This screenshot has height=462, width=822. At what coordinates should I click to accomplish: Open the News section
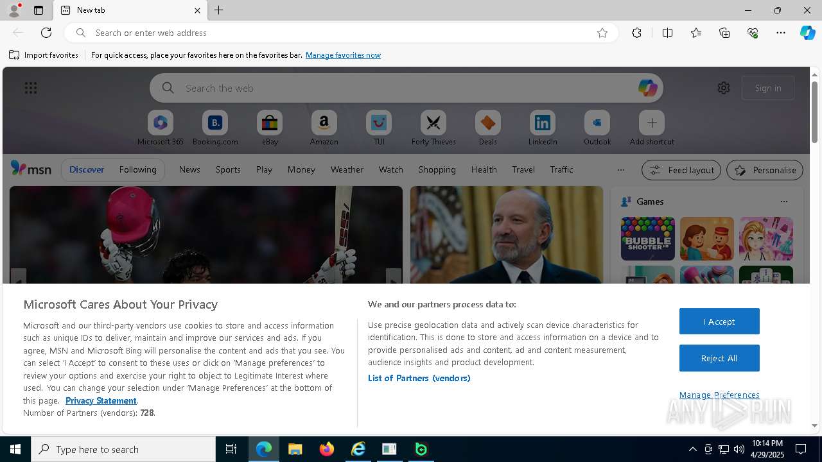pyautogui.click(x=189, y=169)
